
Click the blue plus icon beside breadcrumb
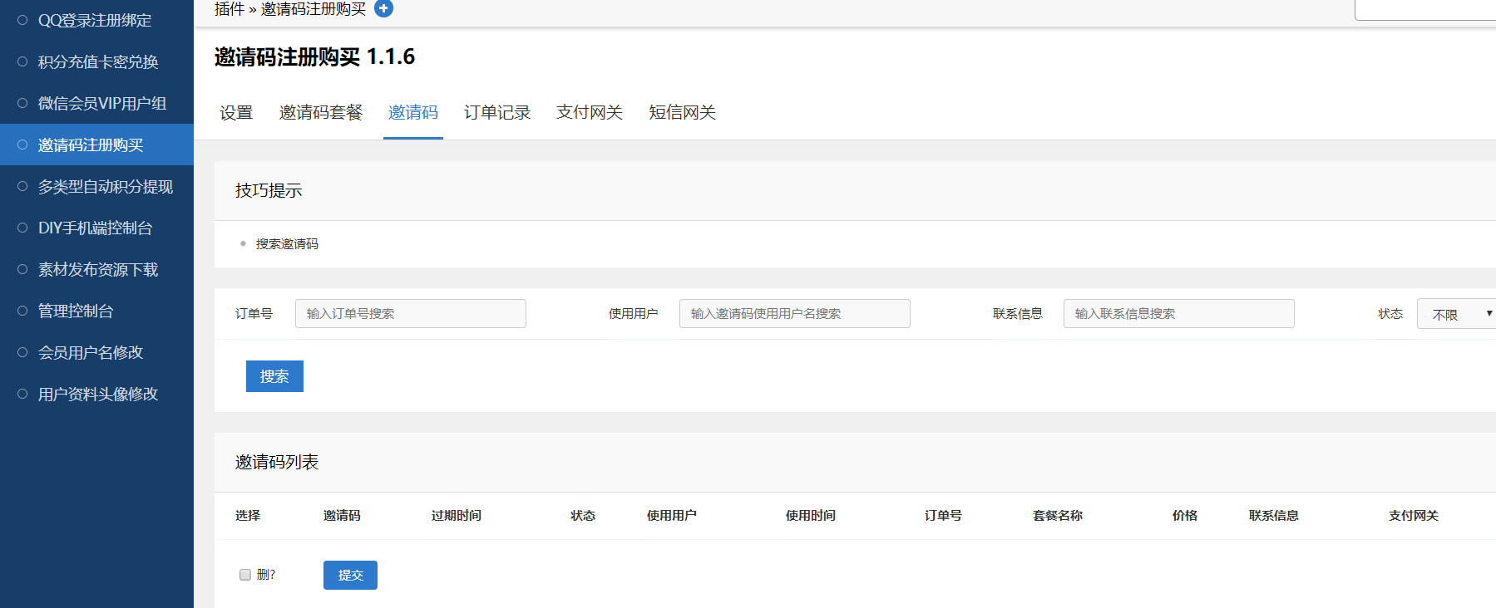(x=383, y=8)
